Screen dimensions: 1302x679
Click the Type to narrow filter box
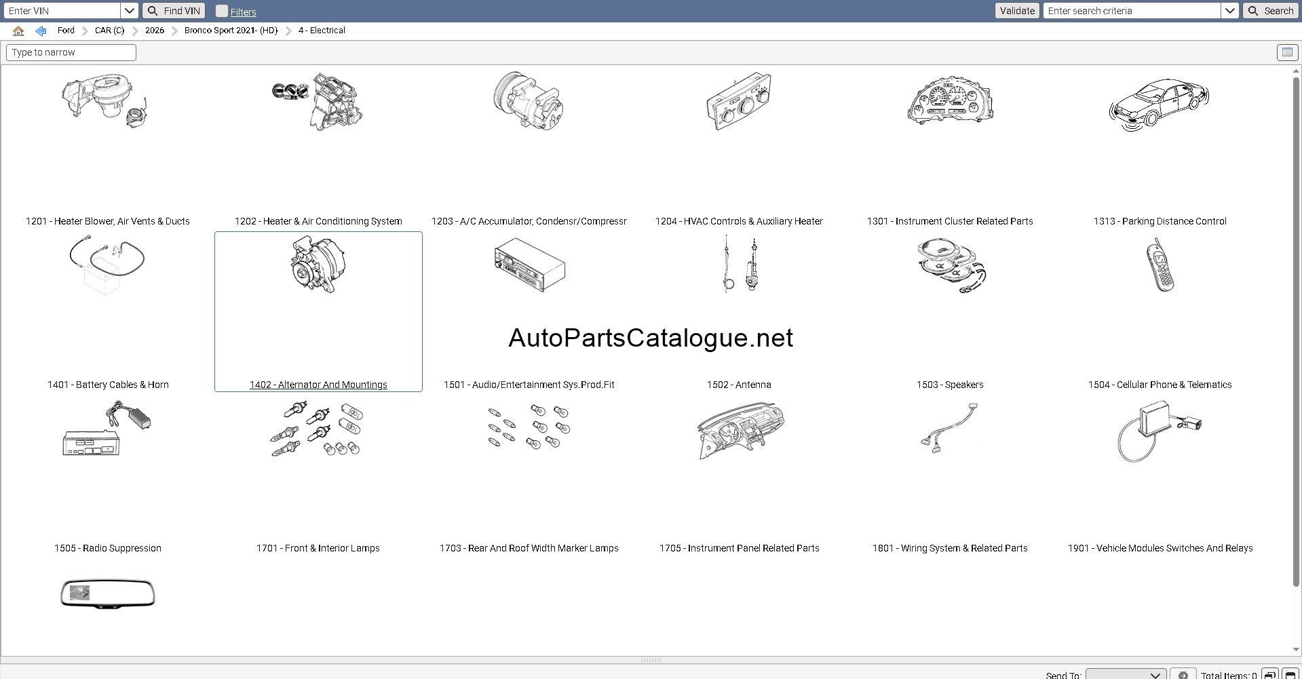71,52
